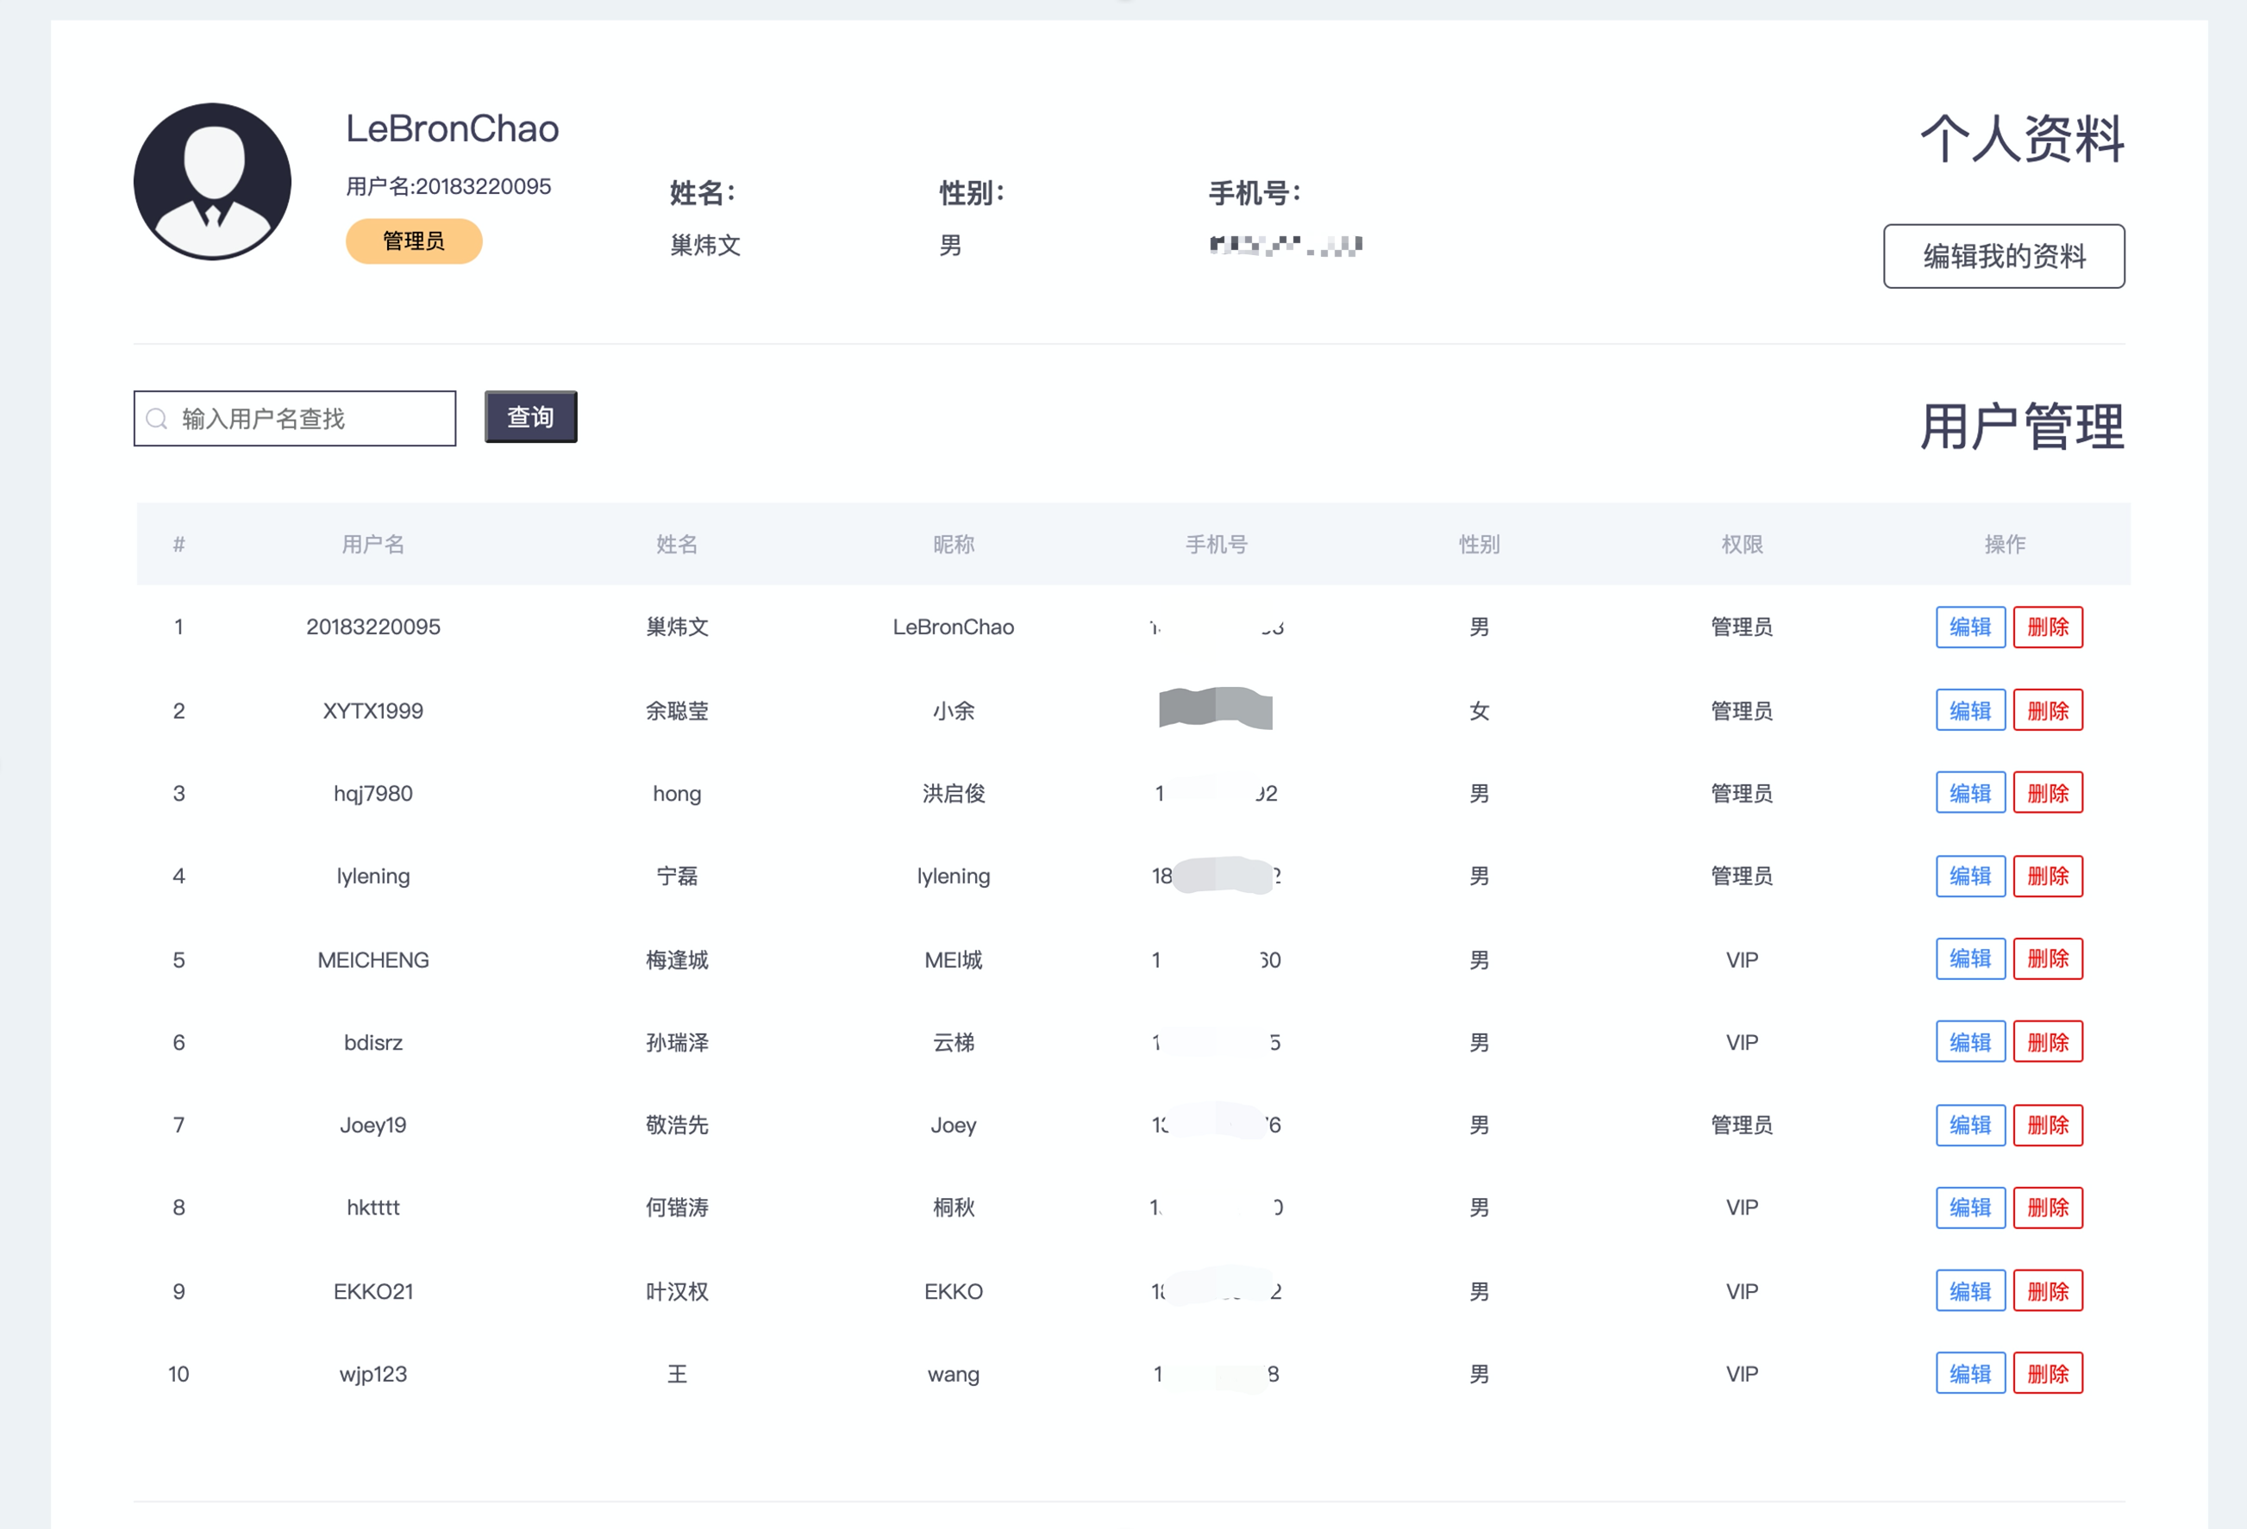Select the LeBronChao profile title

[x=453, y=128]
